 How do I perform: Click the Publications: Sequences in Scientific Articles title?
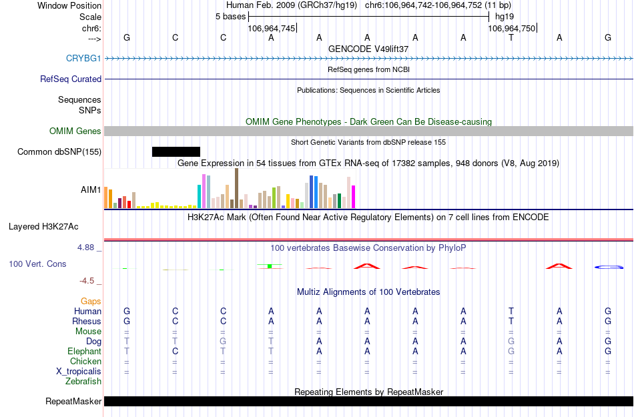click(x=368, y=90)
